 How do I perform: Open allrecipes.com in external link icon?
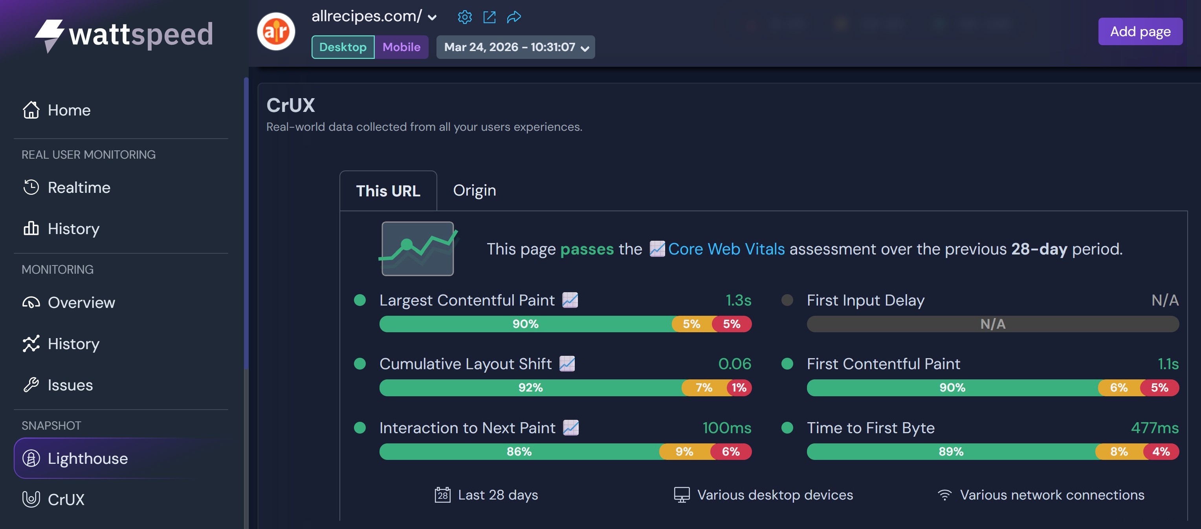[489, 17]
